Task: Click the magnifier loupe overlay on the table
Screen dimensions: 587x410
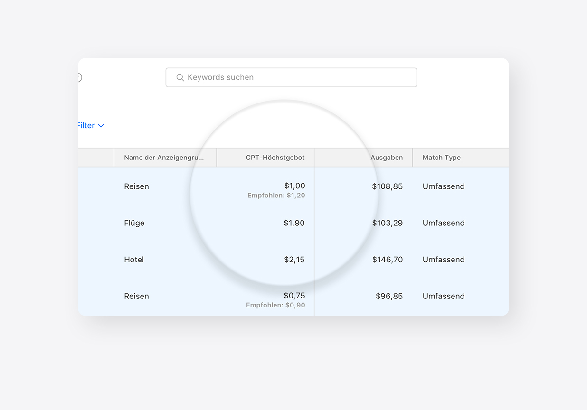Action: (x=284, y=192)
